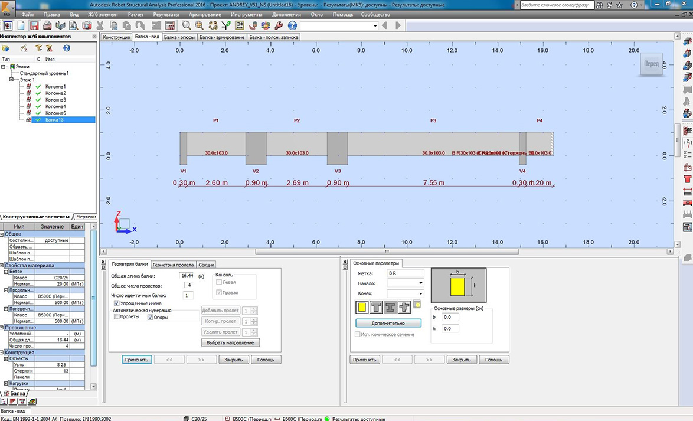The height and width of the screenshot is (421, 693).
Task: Select 'Колонна3' in the component tree
Action: point(55,100)
